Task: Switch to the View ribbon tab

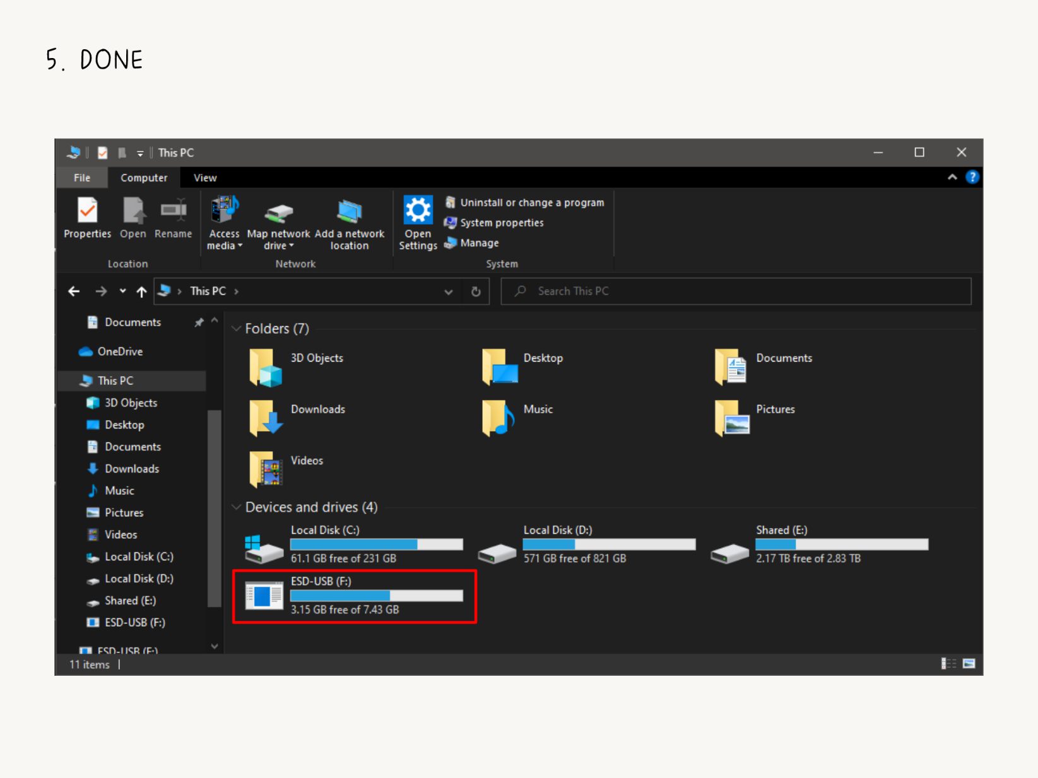Action: point(205,178)
